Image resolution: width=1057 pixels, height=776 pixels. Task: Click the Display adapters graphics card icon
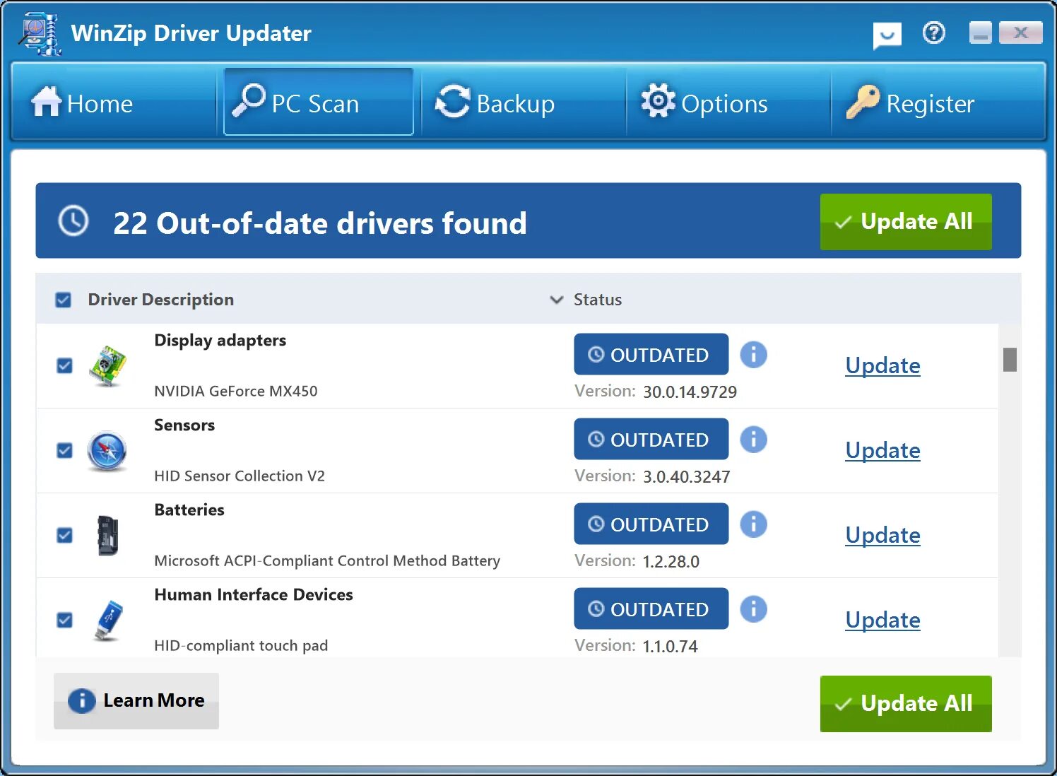(x=107, y=366)
